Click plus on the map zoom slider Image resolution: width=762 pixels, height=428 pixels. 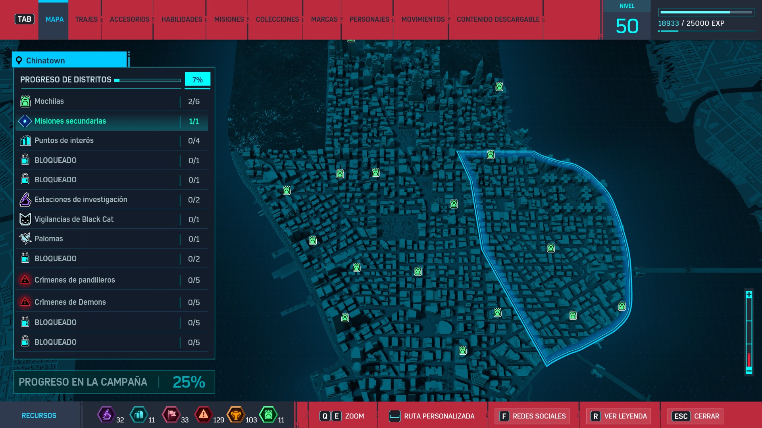749,294
